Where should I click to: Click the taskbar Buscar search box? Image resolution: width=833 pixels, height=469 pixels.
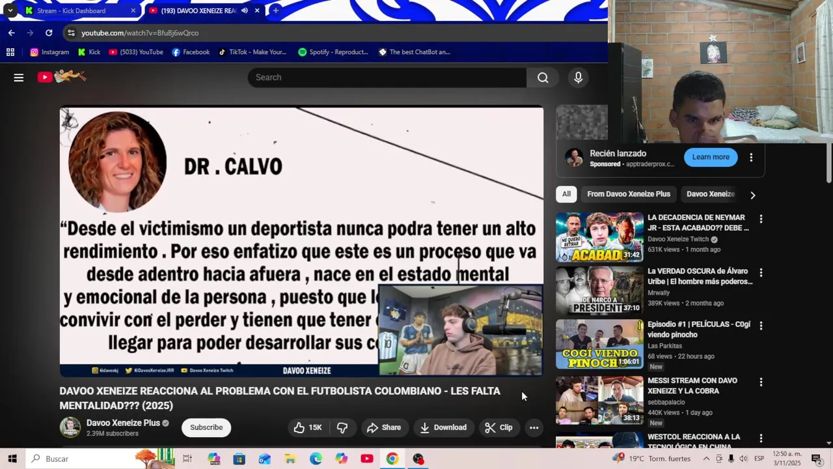click(101, 459)
